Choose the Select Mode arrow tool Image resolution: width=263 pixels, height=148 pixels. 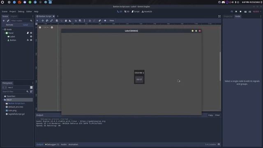37,21
